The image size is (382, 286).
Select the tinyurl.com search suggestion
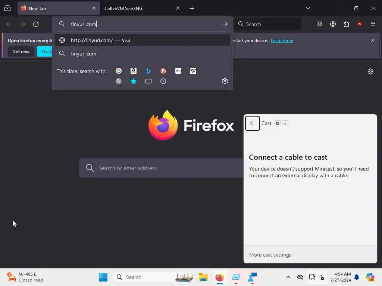[142, 54]
